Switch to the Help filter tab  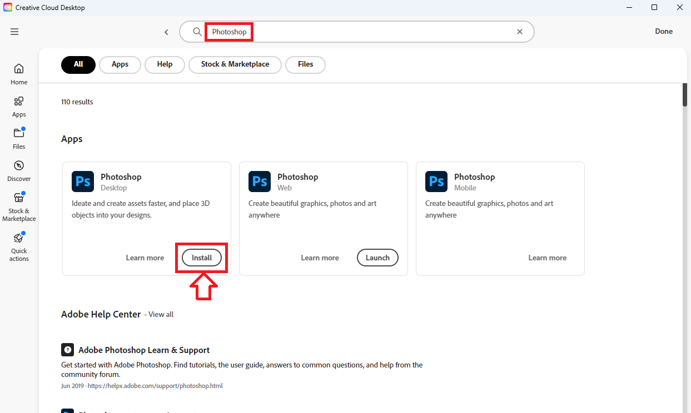coord(165,64)
